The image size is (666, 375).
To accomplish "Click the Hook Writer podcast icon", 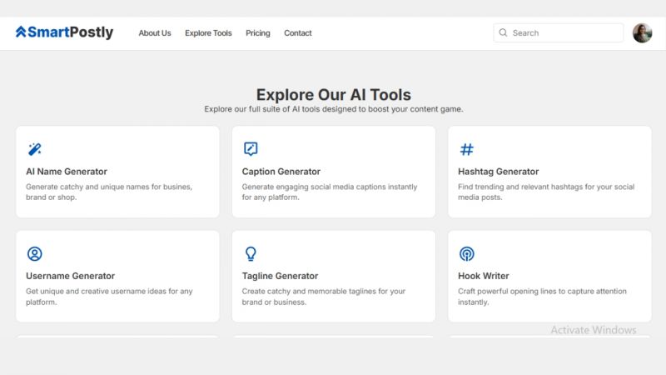I will click(467, 254).
